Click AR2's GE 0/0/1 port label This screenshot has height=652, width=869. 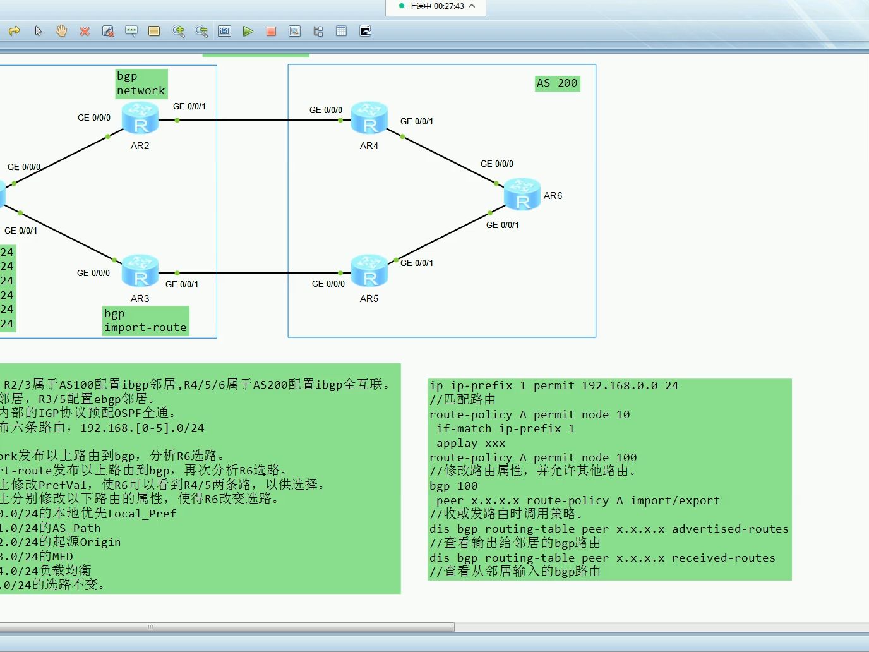[189, 106]
